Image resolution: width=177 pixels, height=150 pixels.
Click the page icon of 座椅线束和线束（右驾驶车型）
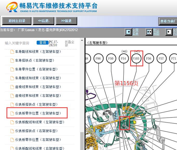point(12,96)
